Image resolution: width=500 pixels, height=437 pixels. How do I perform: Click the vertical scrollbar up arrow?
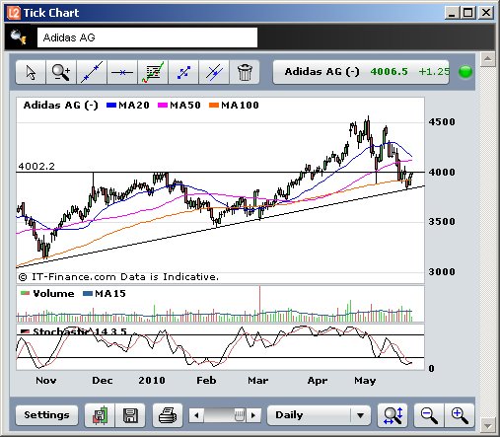pos(487,59)
